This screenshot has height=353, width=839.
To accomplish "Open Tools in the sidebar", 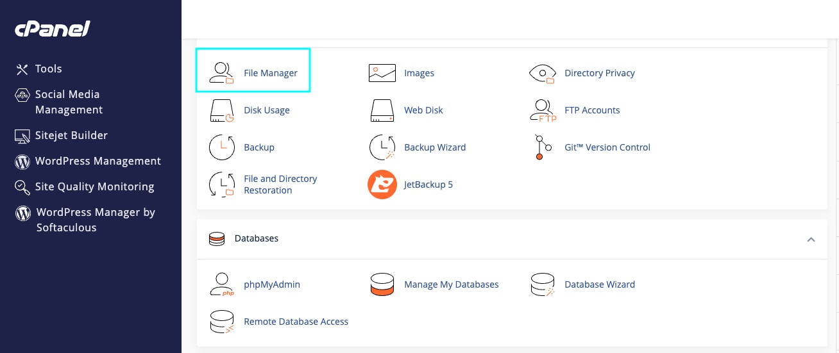I will click(48, 69).
